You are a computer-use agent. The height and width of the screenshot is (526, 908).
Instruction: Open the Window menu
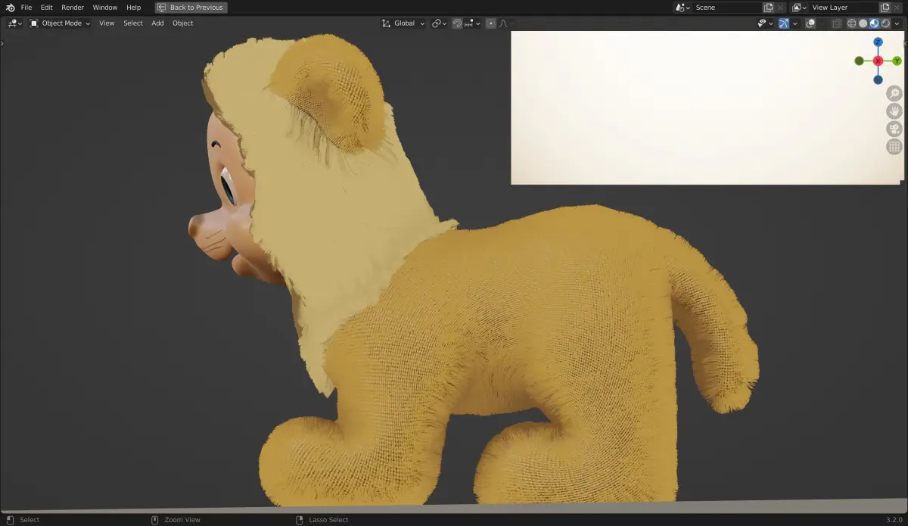(x=105, y=8)
